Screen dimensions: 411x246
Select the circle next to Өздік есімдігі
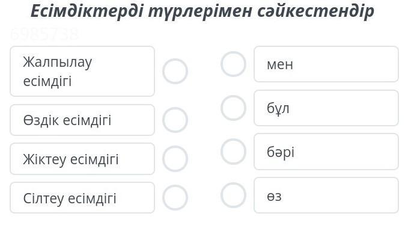[175, 120]
